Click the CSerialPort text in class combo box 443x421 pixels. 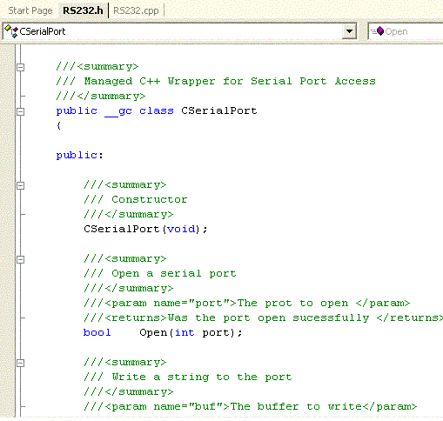43,31
